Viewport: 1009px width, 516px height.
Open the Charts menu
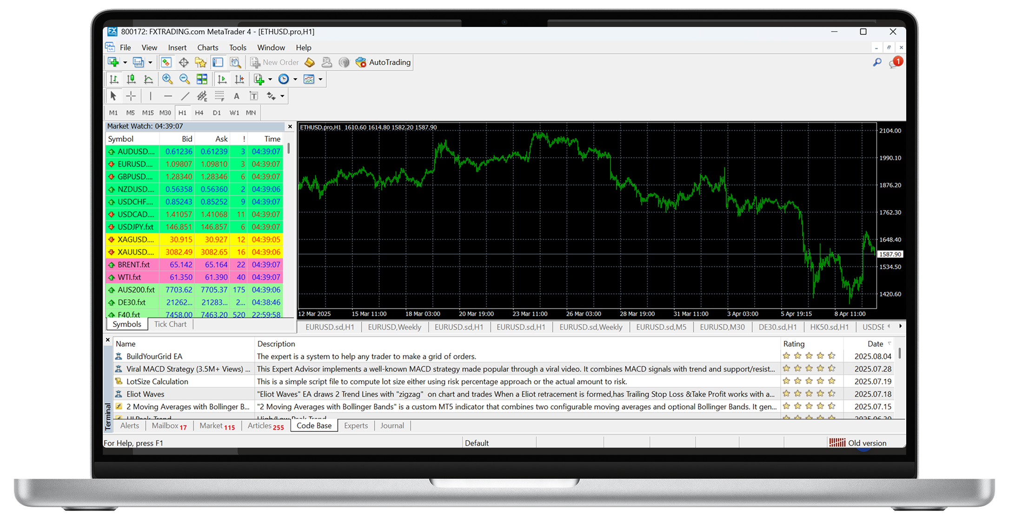(207, 47)
